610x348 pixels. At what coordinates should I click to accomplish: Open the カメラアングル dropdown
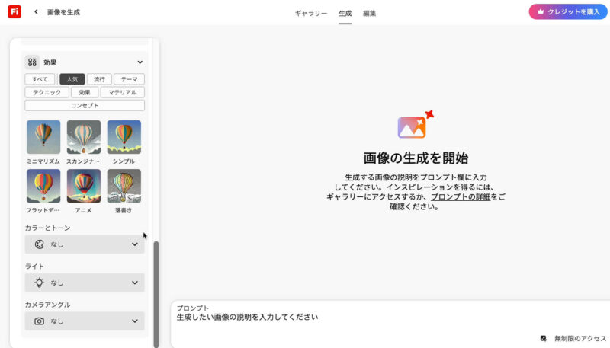click(x=85, y=321)
